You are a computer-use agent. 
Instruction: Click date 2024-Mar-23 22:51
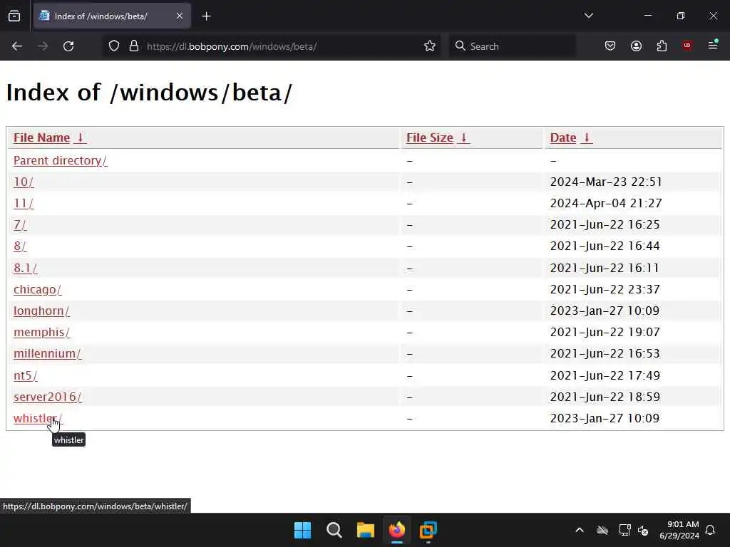606,182
